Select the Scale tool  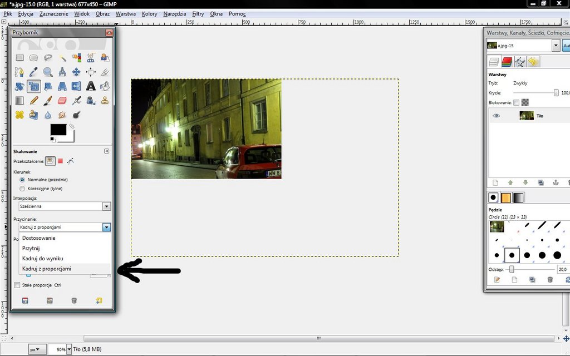[34, 86]
